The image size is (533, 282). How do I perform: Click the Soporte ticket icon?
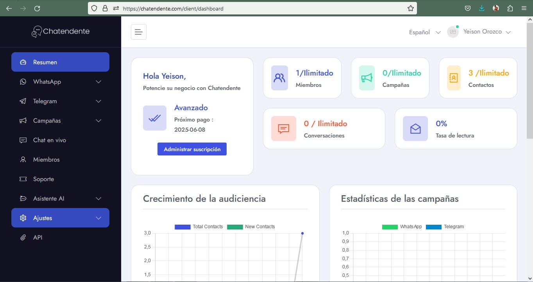click(23, 179)
